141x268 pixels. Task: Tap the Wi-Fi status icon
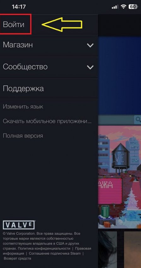(123, 7)
